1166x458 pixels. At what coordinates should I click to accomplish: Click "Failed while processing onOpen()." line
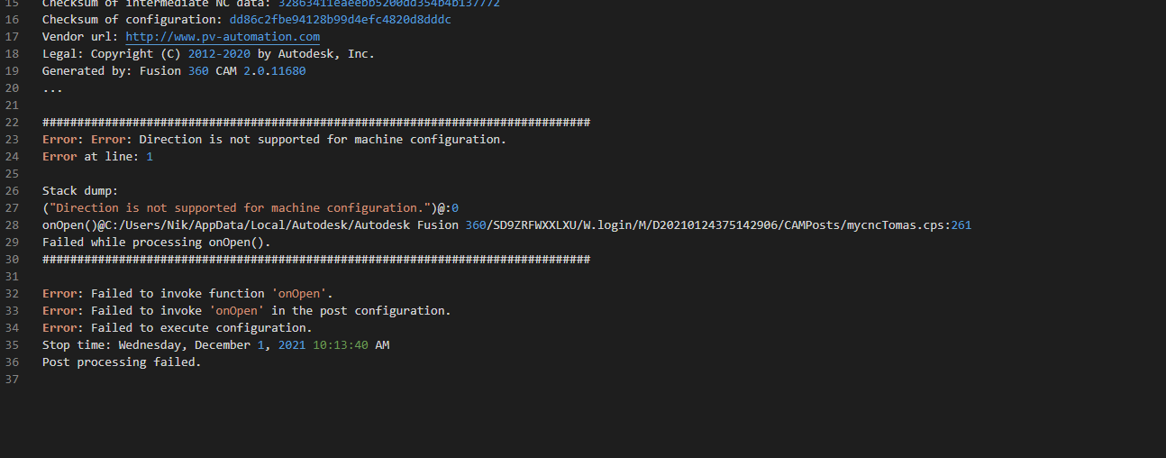click(x=156, y=243)
